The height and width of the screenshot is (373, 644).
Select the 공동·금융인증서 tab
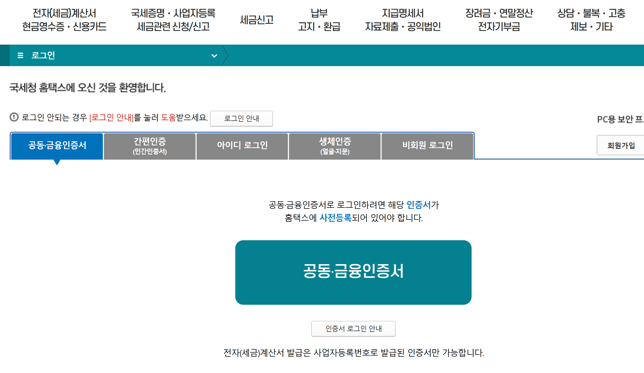(x=56, y=146)
